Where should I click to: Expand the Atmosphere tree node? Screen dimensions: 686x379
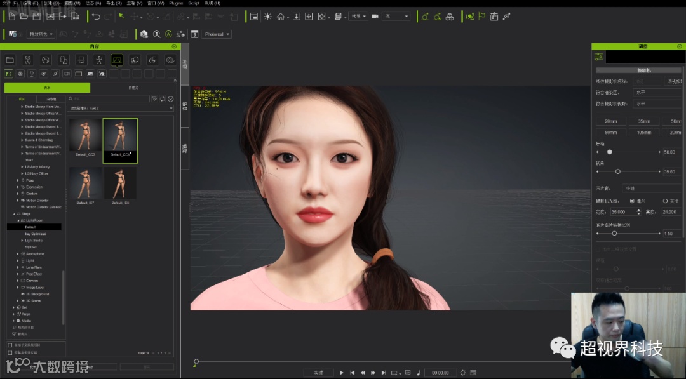point(18,254)
